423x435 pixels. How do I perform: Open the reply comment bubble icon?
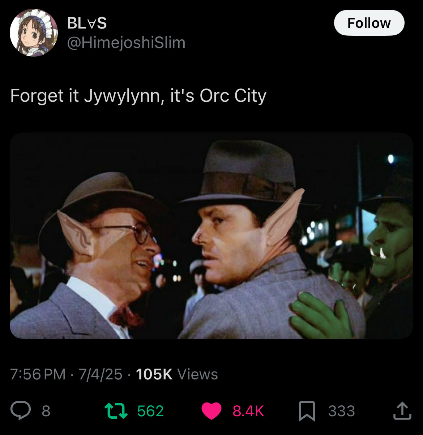pyautogui.click(x=21, y=411)
